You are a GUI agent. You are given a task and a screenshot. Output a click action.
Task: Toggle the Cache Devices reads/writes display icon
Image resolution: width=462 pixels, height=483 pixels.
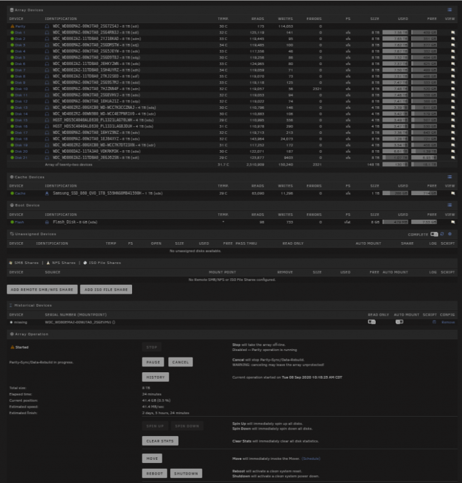pyautogui.click(x=450, y=177)
